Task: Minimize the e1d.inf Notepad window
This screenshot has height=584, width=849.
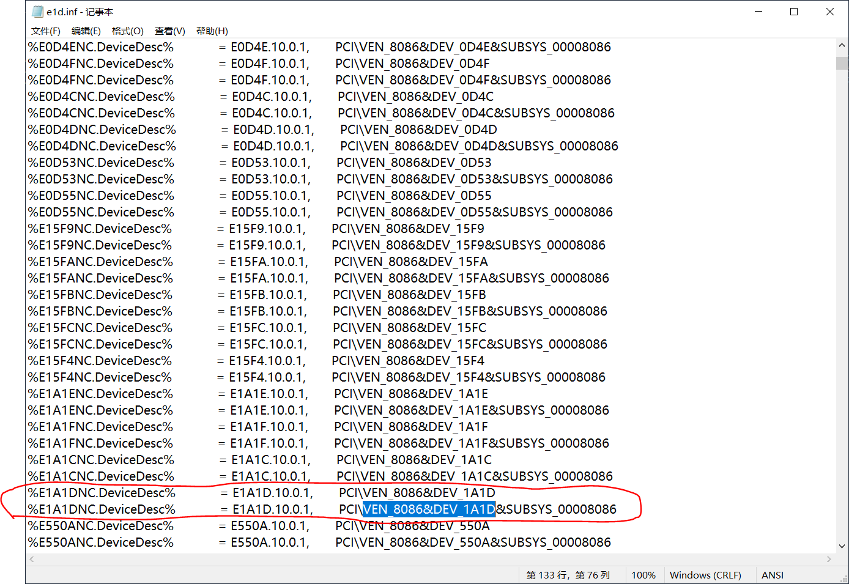Action: point(758,12)
